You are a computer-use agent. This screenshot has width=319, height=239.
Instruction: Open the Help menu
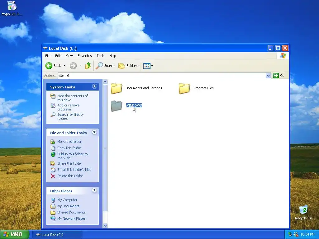112,56
